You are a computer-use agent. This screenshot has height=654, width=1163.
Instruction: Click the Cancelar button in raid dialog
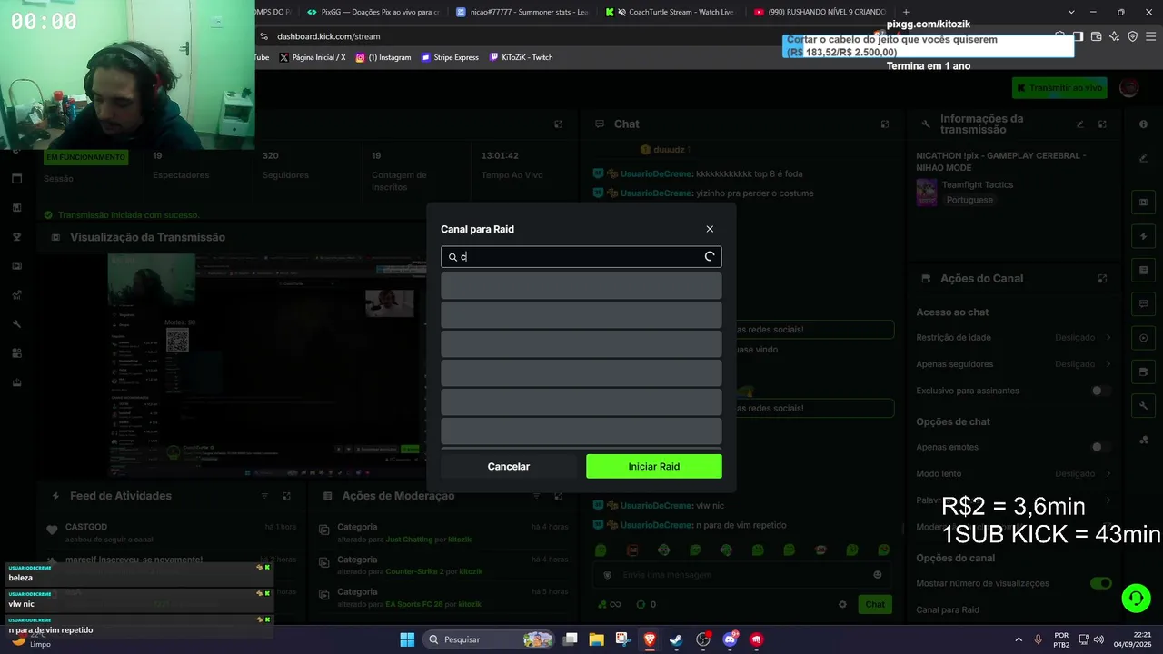pyautogui.click(x=509, y=467)
